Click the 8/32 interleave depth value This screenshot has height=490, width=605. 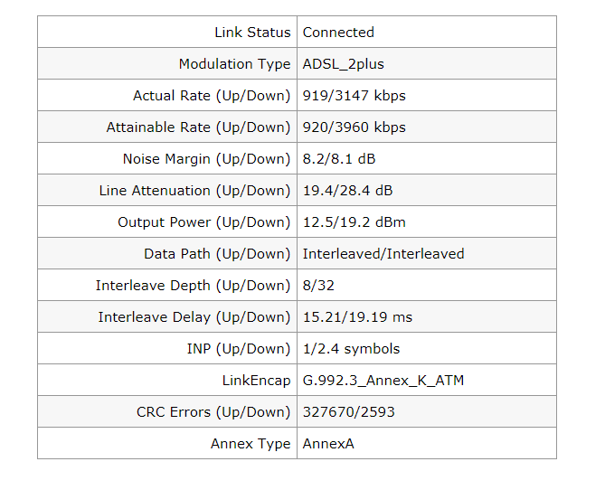pos(318,286)
